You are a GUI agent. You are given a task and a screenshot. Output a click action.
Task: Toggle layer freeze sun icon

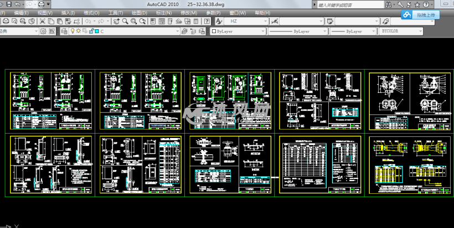coord(78,31)
